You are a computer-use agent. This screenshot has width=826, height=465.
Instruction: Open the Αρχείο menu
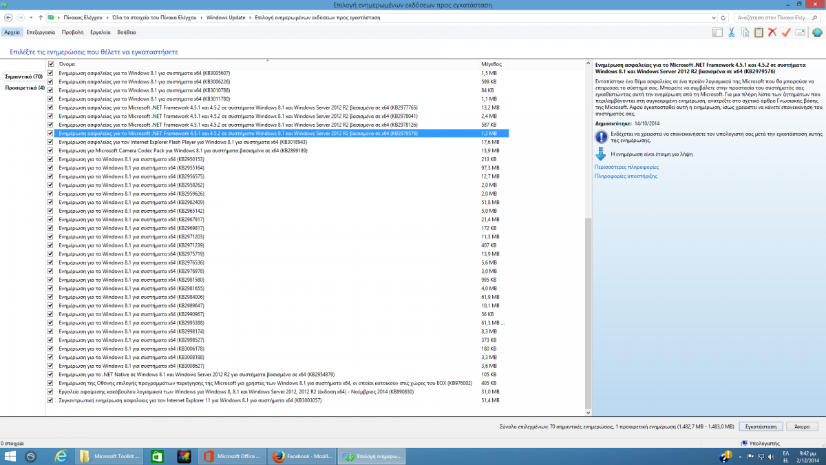click(x=12, y=32)
